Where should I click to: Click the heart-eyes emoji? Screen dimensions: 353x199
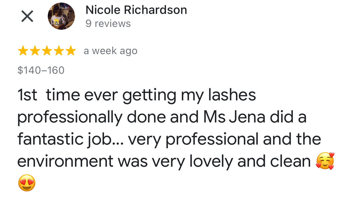tap(27, 183)
